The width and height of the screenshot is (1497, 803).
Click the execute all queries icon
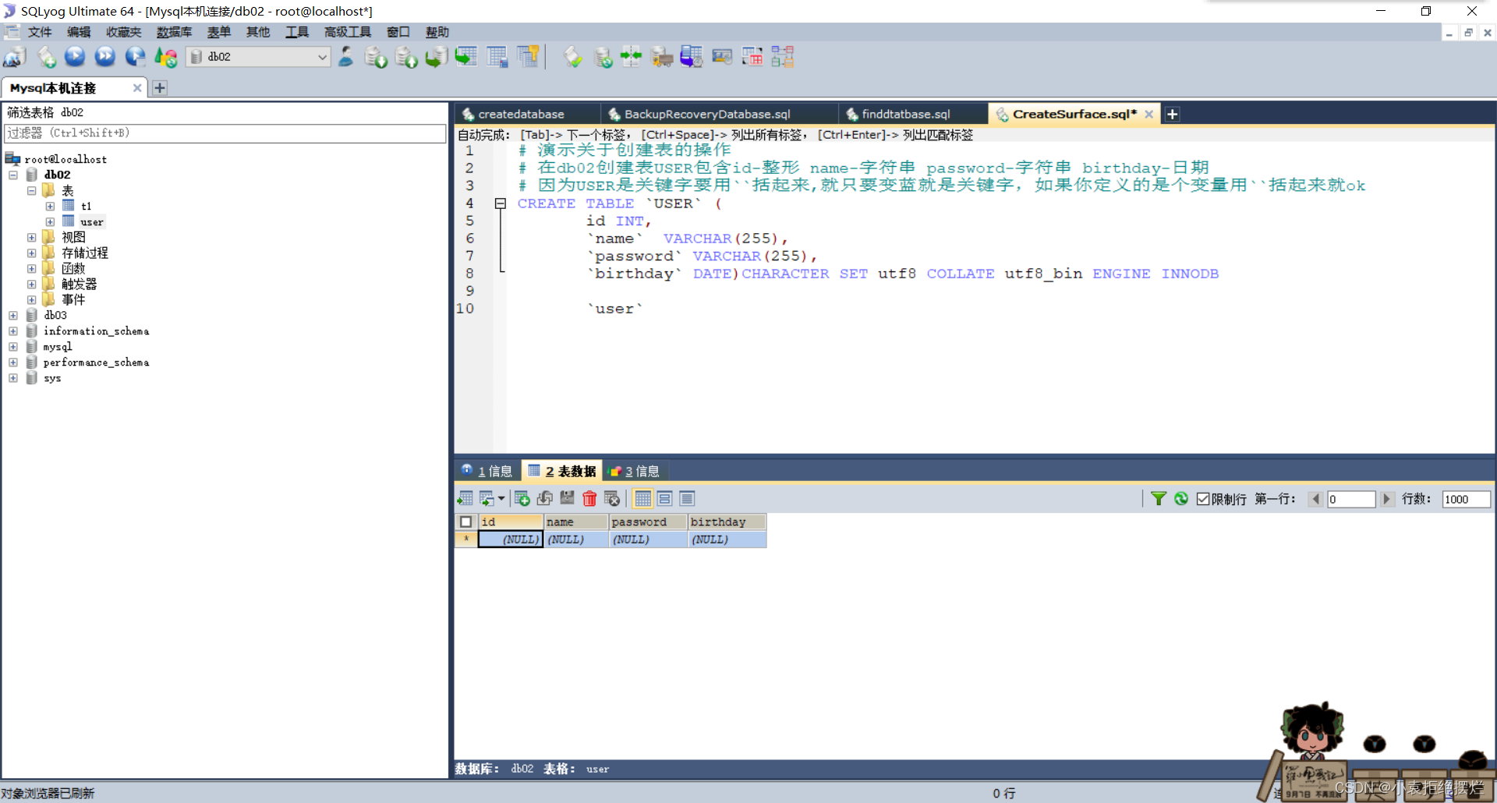click(104, 56)
